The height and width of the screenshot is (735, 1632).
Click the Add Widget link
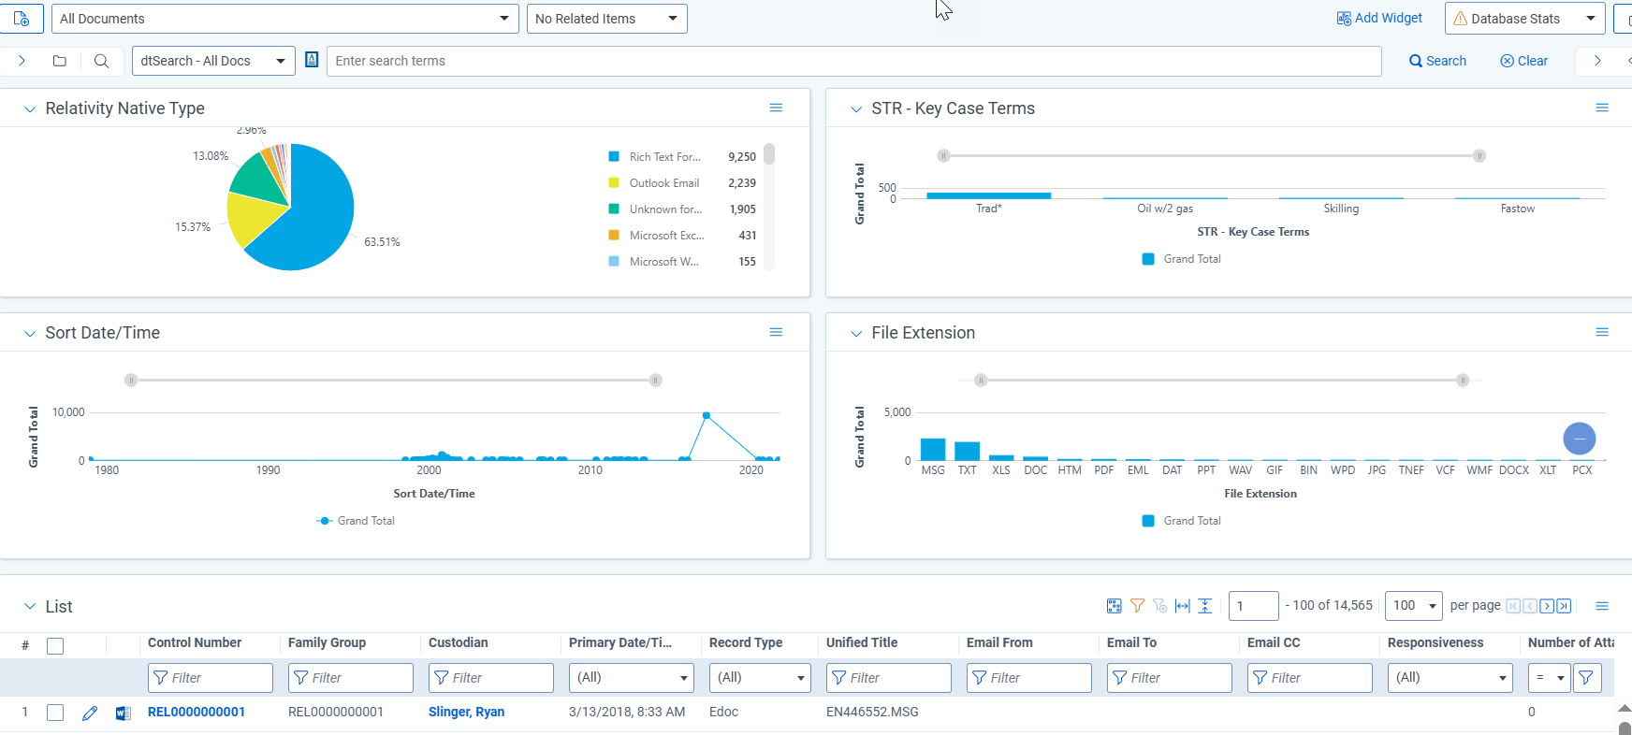coord(1379,18)
